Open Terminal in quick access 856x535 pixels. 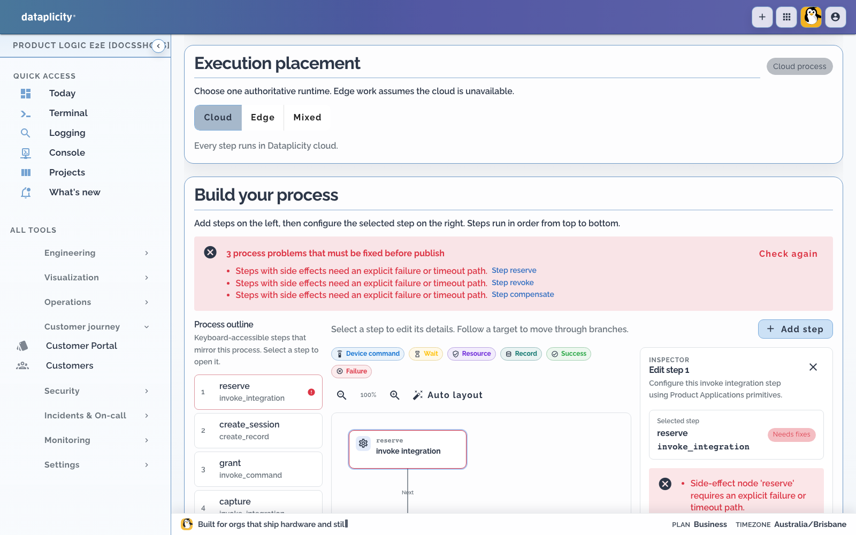click(68, 113)
